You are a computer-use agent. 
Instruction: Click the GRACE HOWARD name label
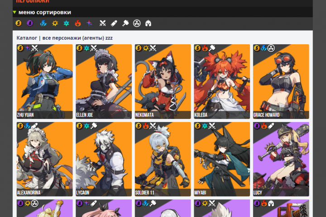coord(266,115)
